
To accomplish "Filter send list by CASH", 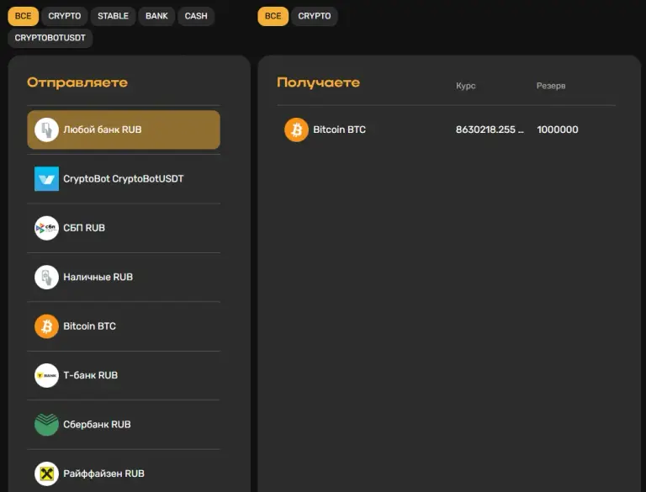I will [196, 16].
